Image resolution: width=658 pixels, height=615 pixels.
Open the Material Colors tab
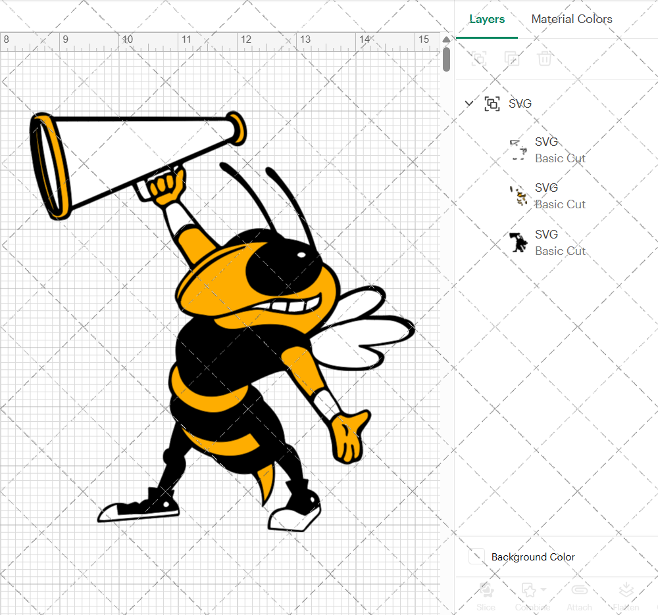pyautogui.click(x=572, y=19)
